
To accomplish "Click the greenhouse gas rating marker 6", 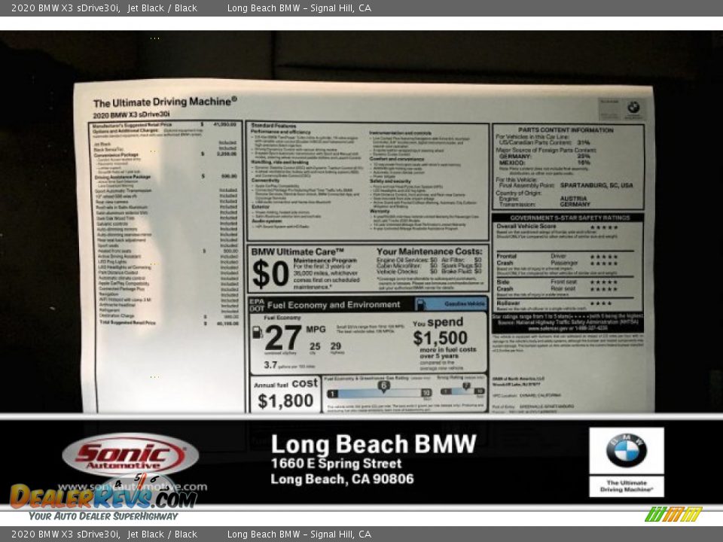I will [383, 386].
